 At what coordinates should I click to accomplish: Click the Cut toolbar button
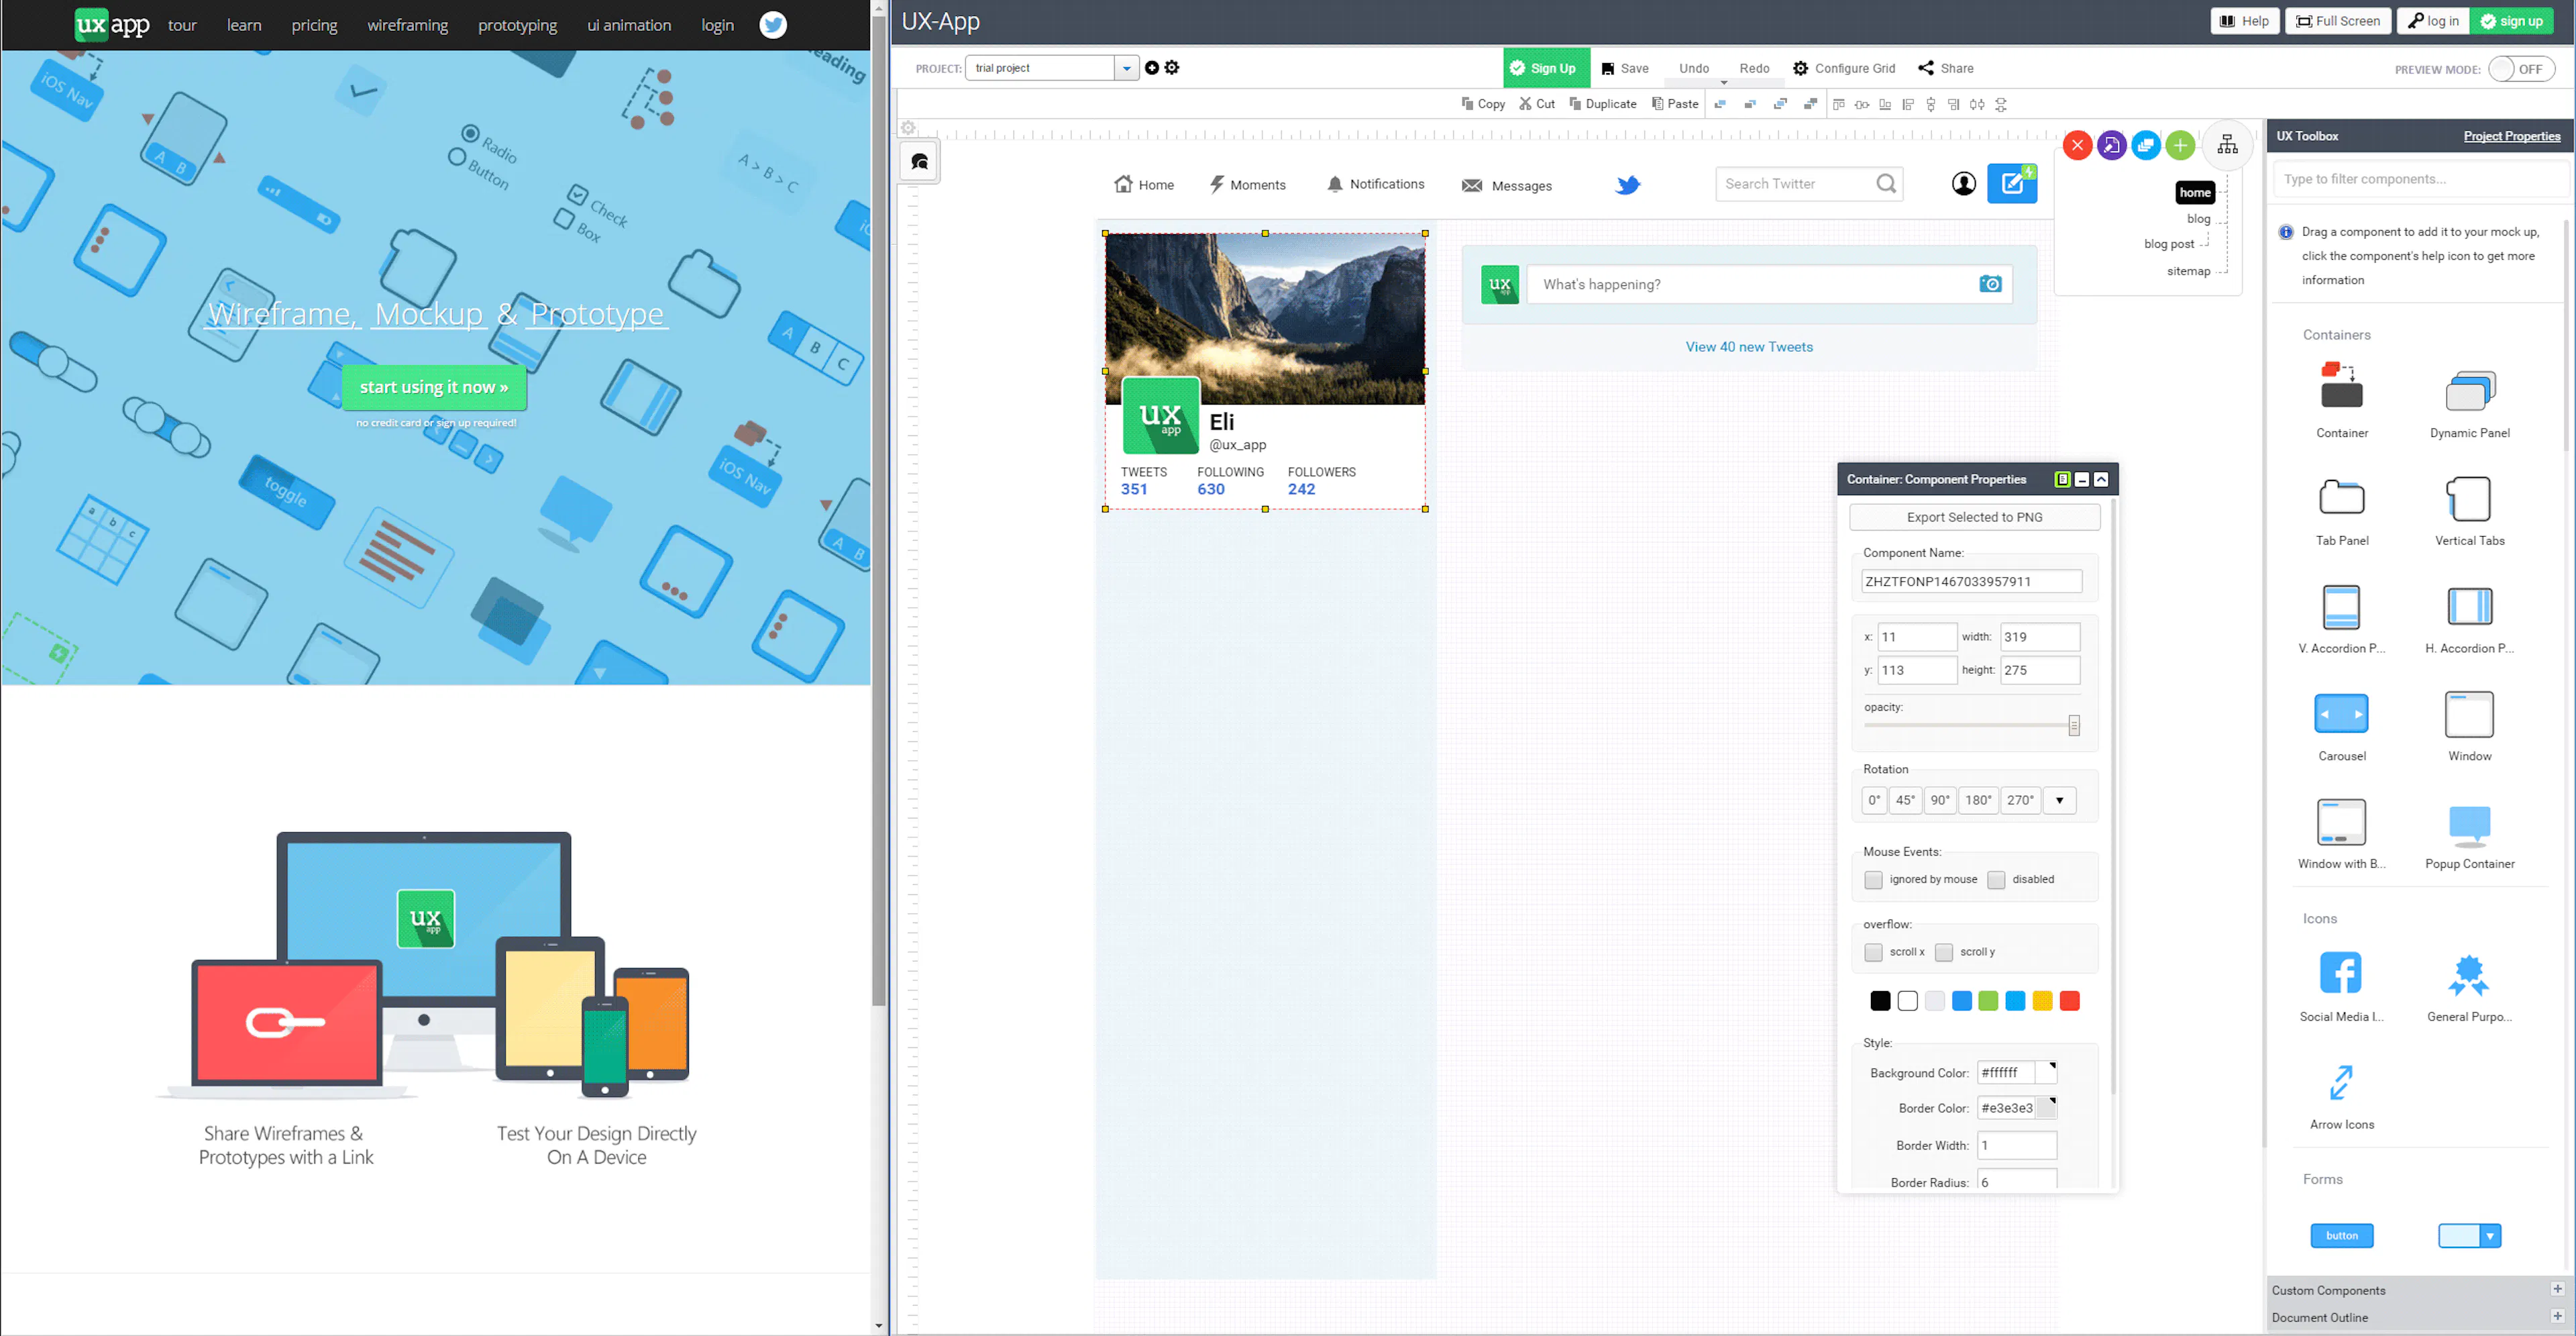click(1537, 104)
